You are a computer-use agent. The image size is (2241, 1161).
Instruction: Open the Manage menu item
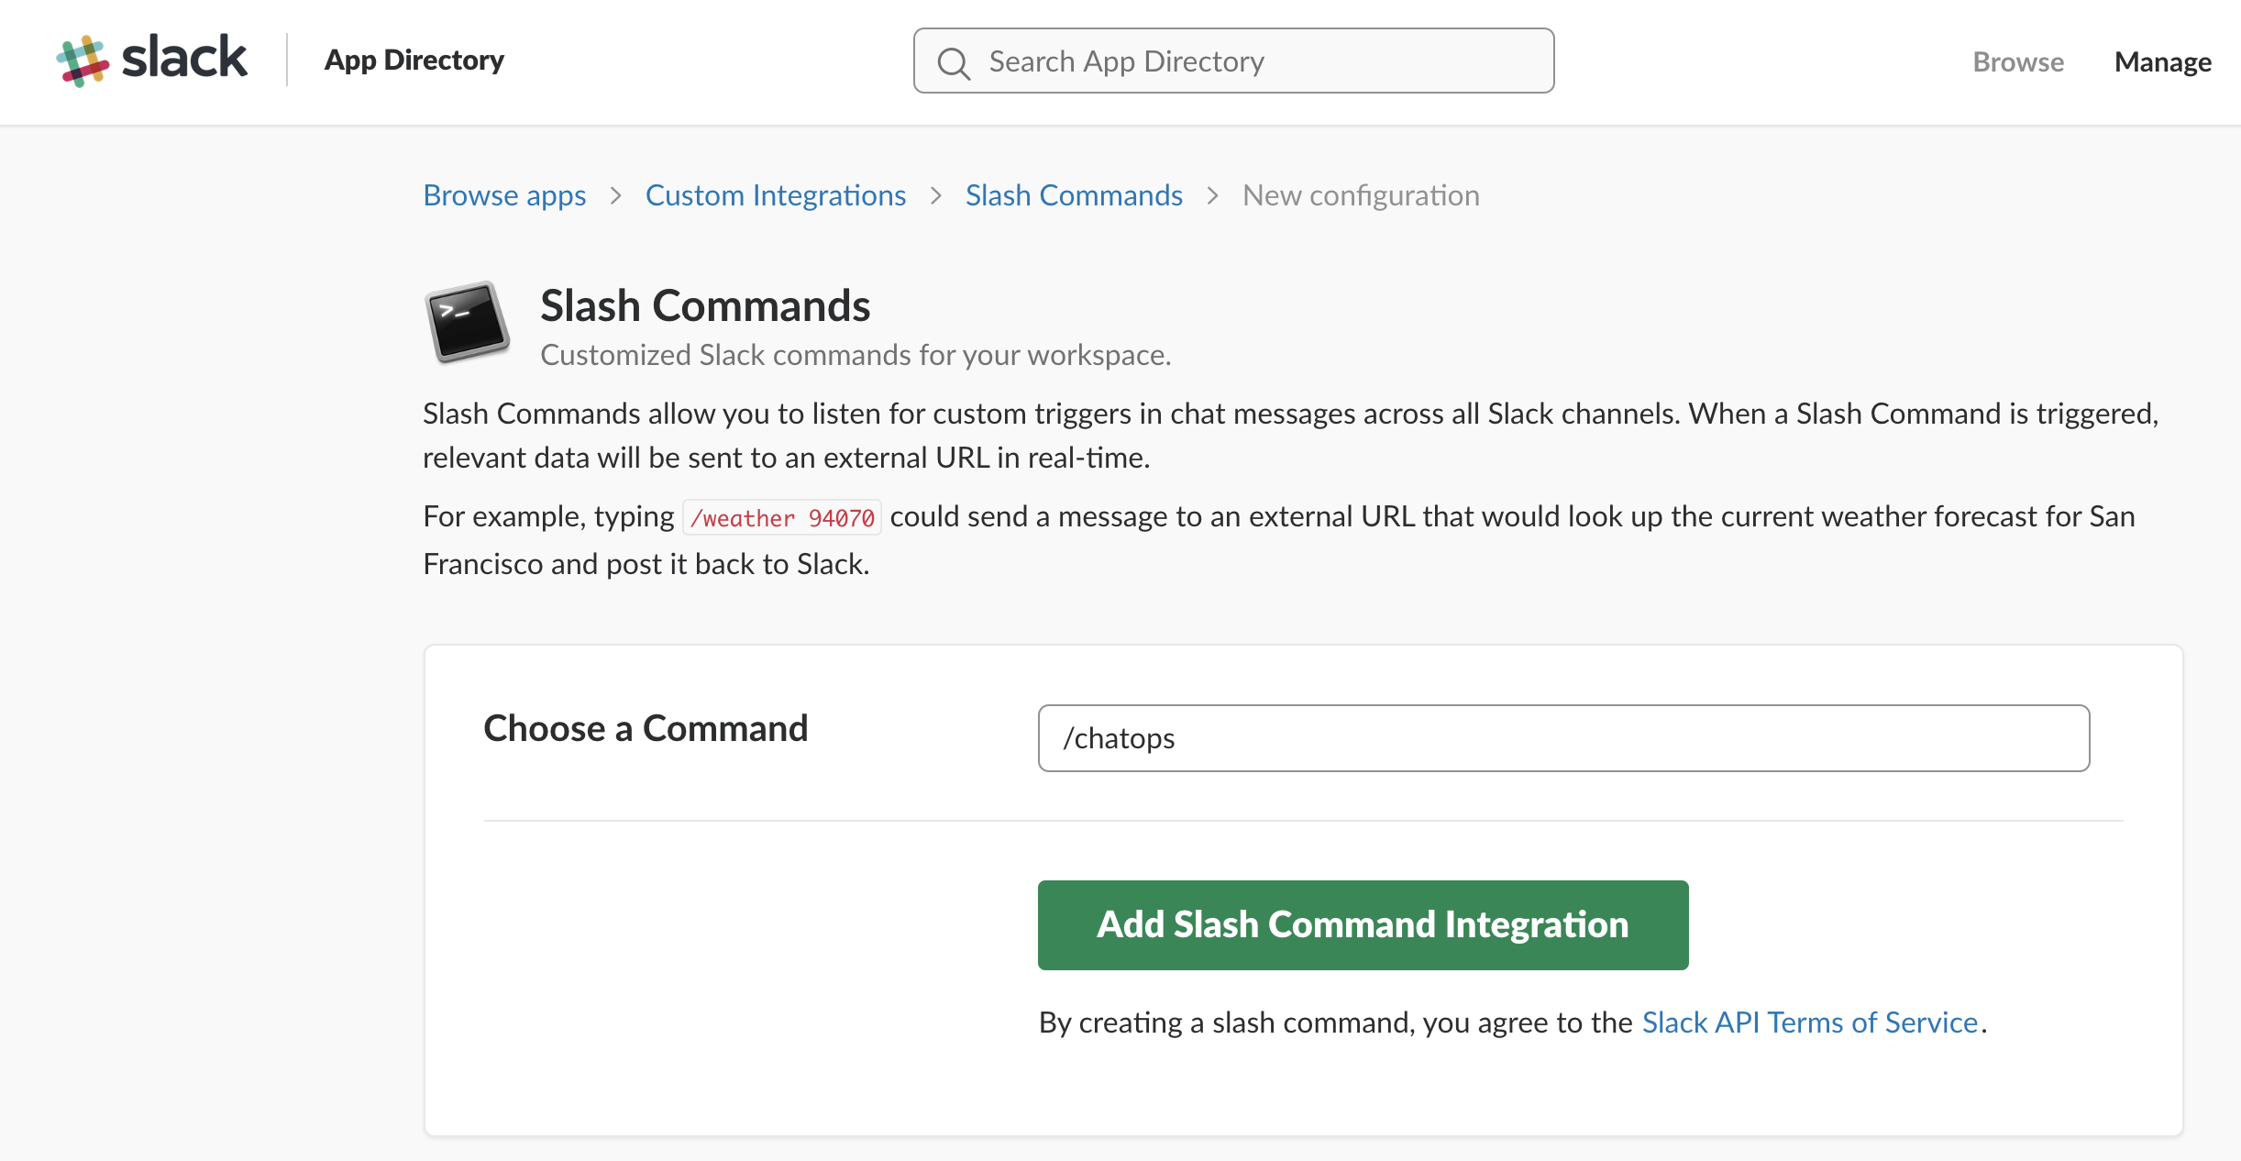pyautogui.click(x=2162, y=61)
